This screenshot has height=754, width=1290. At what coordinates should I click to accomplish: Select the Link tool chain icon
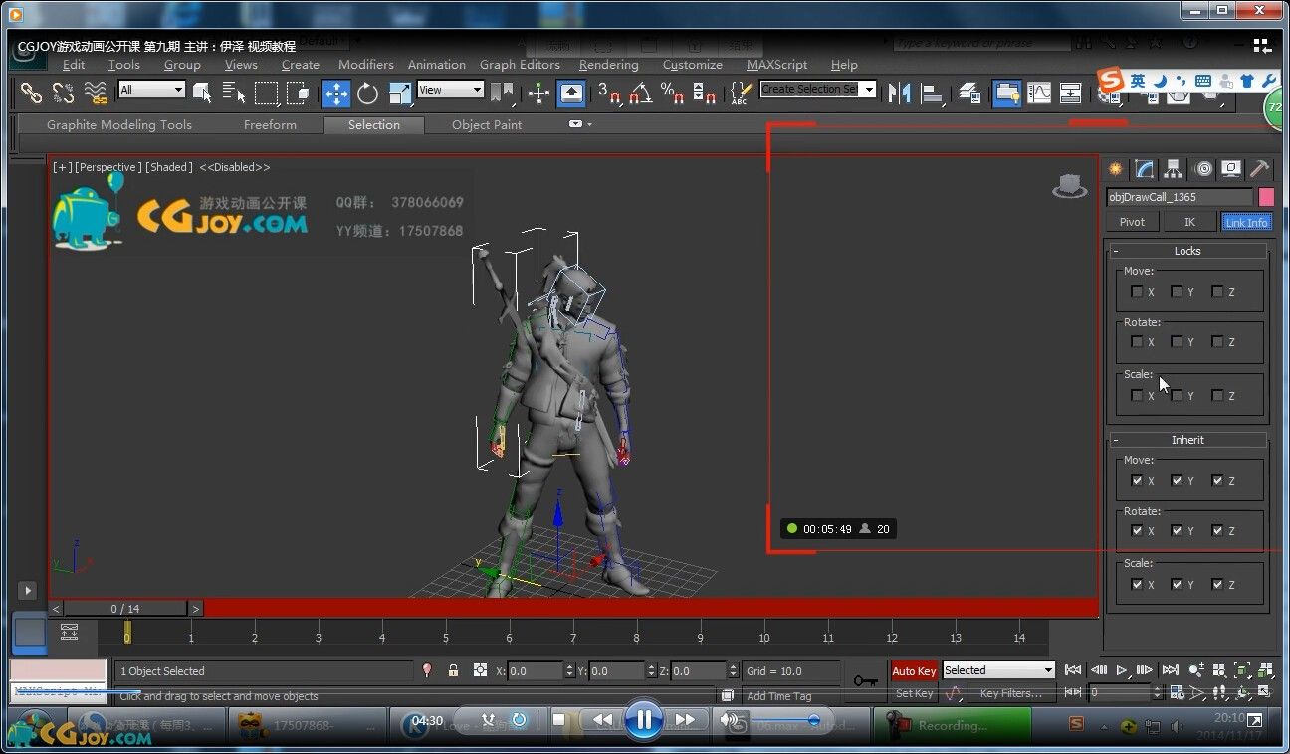pos(32,93)
